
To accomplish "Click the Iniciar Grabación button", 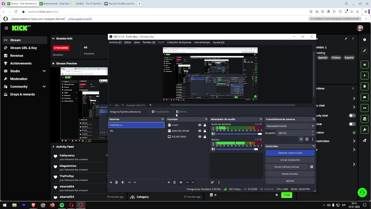I will pos(290,160).
